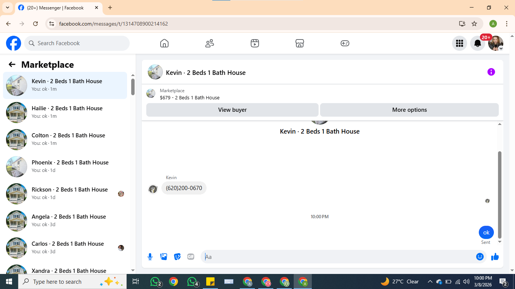The image size is (515, 289).
Task: Open the Facebook menu grid icon
Action: (460, 43)
